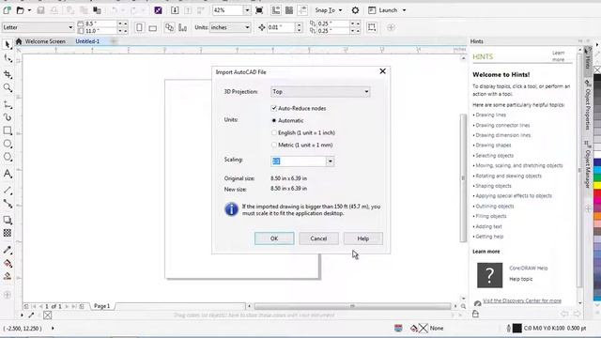Screen dimensions: 601x338
Task: Select the Polygon tool
Action: point(8,157)
